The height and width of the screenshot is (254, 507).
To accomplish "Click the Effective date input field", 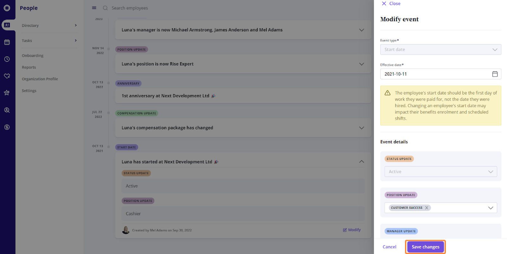I will (x=434, y=74).
